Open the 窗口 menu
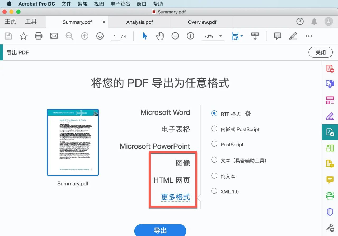 pyautogui.click(x=142, y=4)
